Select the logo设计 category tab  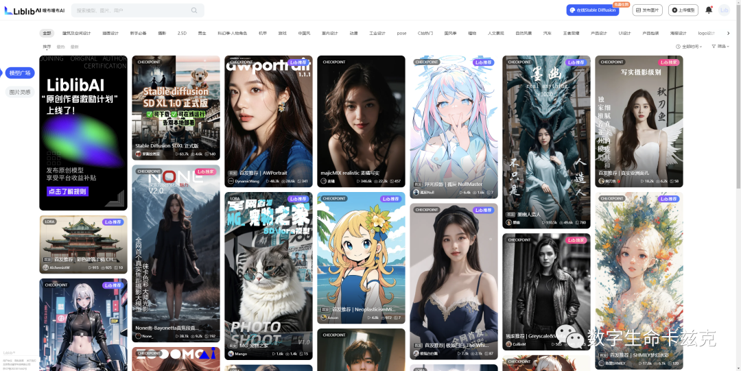click(x=707, y=33)
